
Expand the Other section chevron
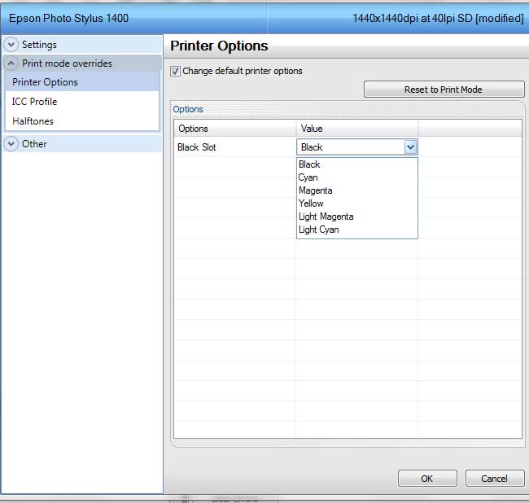coord(11,144)
